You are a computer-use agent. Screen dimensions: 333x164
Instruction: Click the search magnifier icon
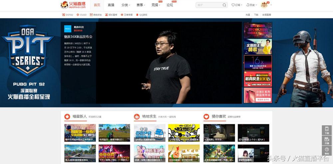(x=224, y=5)
